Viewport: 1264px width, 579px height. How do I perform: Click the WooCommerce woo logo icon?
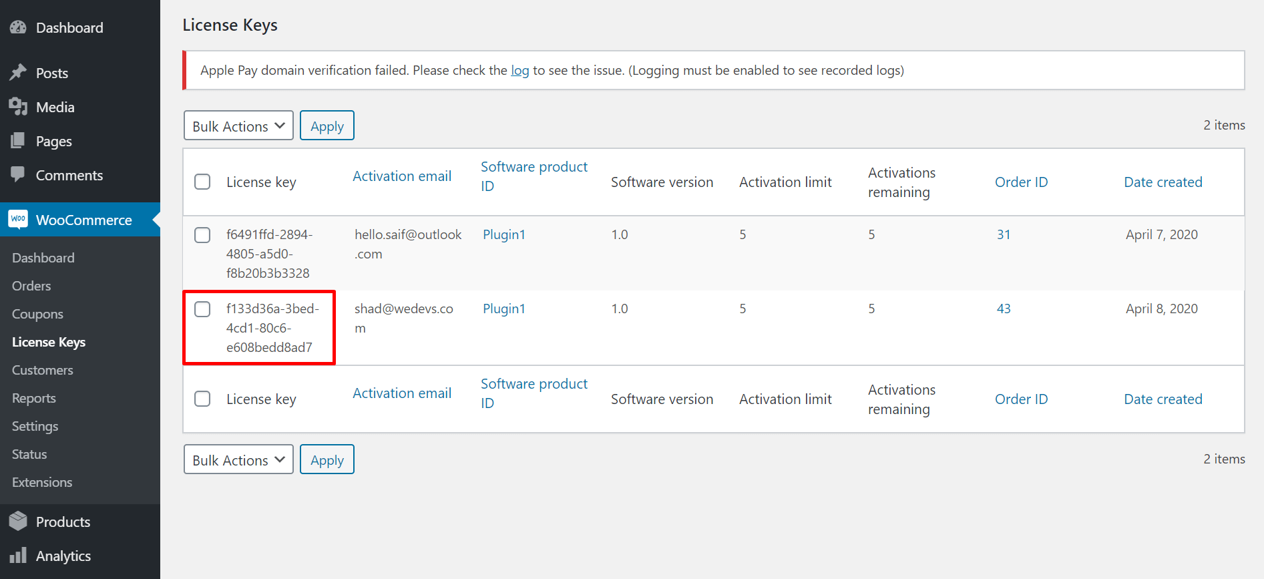click(x=18, y=219)
